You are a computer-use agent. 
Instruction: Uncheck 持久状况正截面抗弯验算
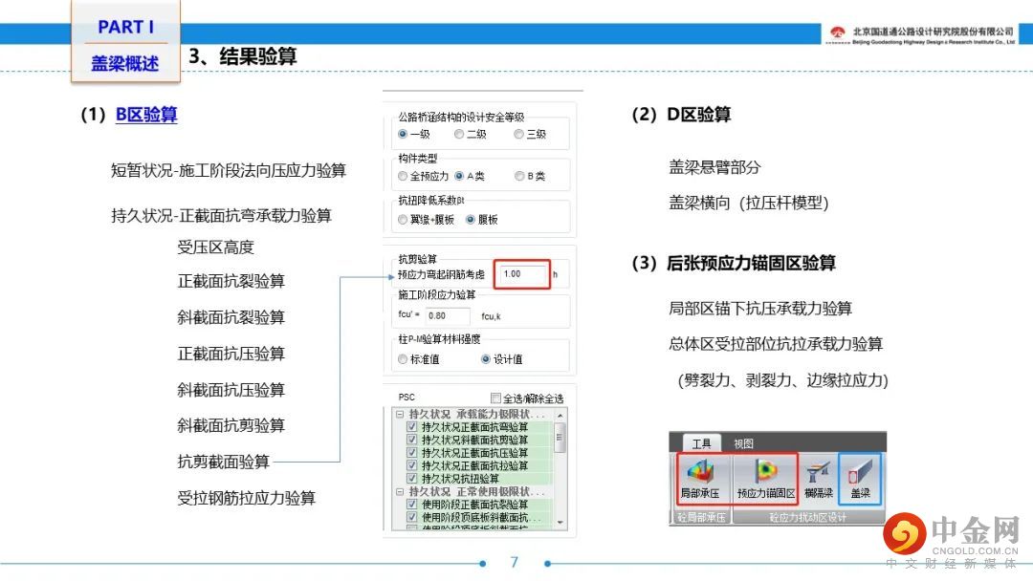[412, 427]
